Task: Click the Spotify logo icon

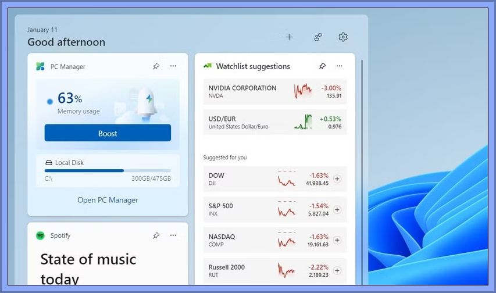Action: click(40, 235)
